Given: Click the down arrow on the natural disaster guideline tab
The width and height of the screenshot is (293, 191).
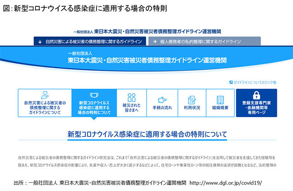Looking at the screenshot, I should 40,41.
